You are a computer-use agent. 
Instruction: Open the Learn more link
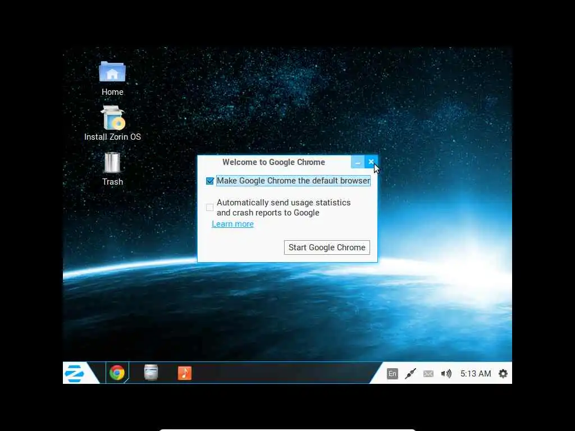click(232, 224)
